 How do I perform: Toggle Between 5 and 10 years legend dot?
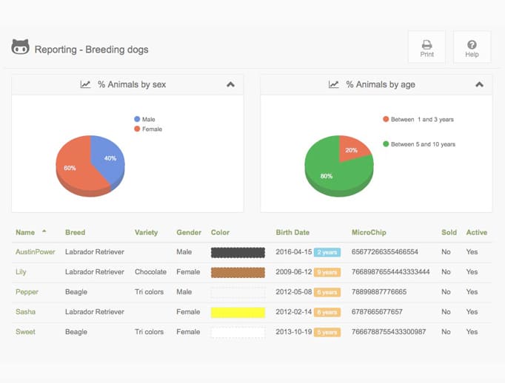click(386, 143)
